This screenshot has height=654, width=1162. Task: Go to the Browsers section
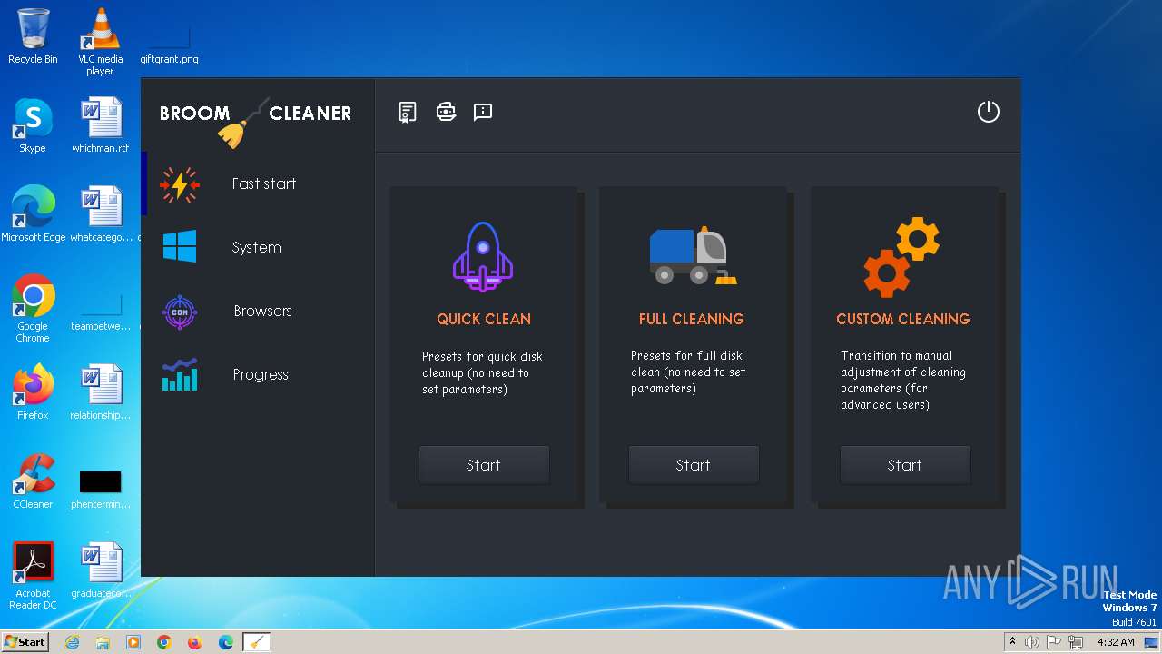[x=258, y=311]
